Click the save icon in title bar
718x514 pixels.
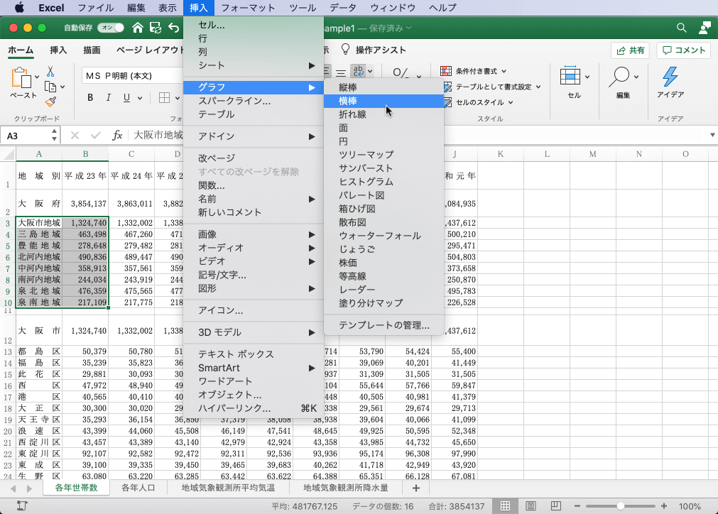(x=156, y=28)
